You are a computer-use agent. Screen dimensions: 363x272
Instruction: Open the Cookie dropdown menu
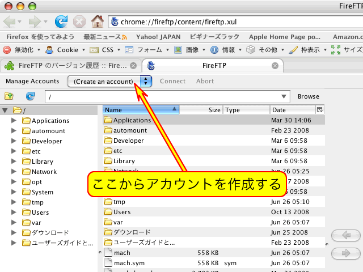(83, 50)
